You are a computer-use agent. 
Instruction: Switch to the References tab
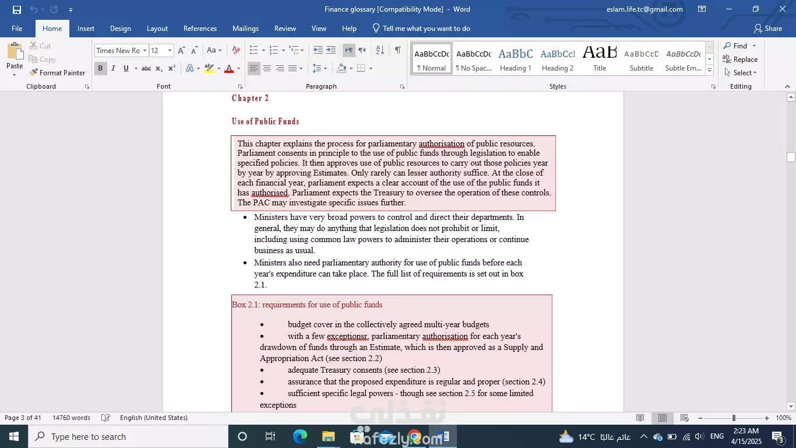pos(200,29)
